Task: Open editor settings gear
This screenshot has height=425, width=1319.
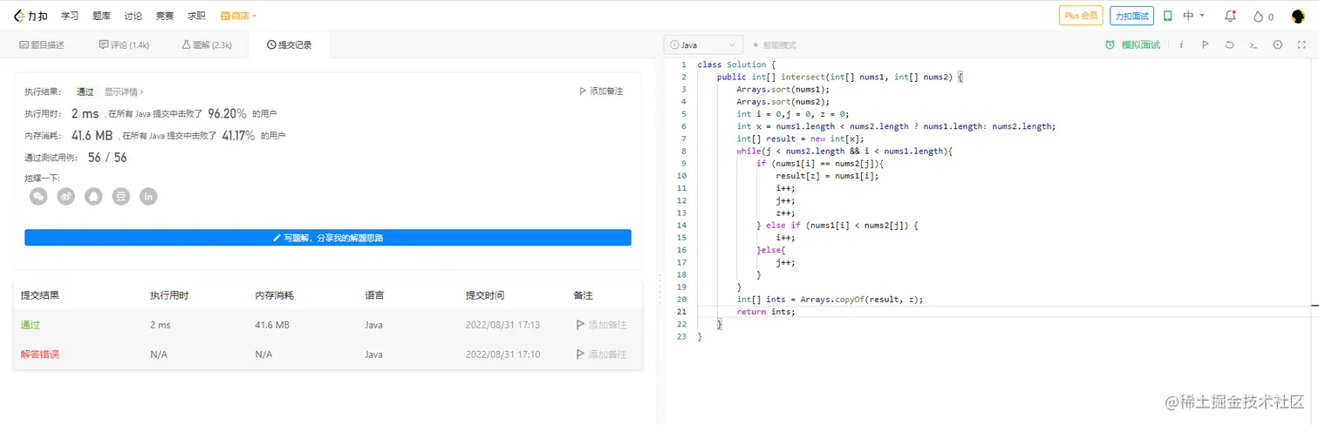Action: click(1278, 44)
